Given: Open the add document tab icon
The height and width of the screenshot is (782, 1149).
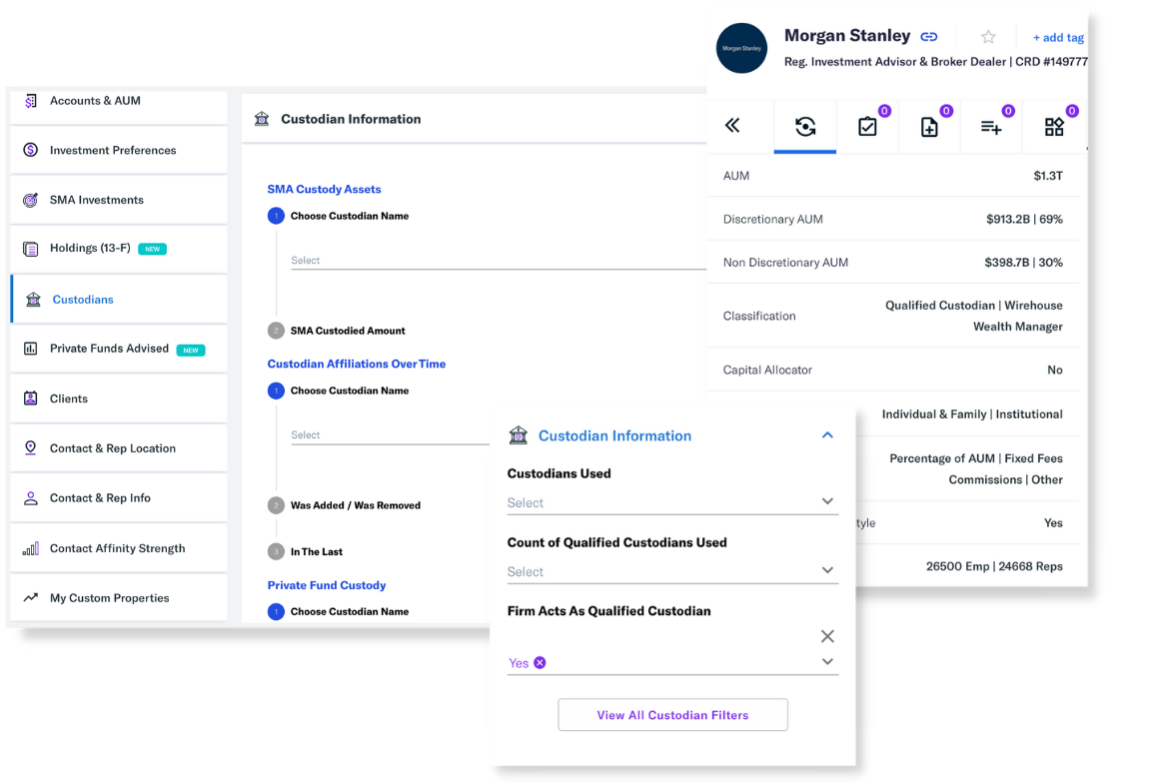Looking at the screenshot, I should point(929,127).
